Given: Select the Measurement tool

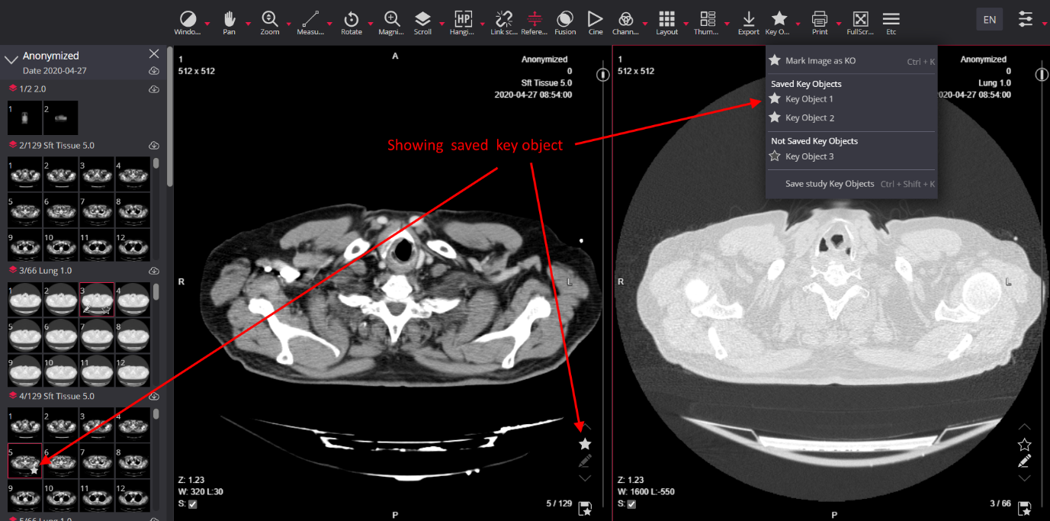Looking at the screenshot, I should pyautogui.click(x=310, y=19).
